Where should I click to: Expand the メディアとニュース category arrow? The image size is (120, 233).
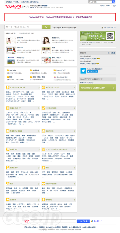pos(74,88)
